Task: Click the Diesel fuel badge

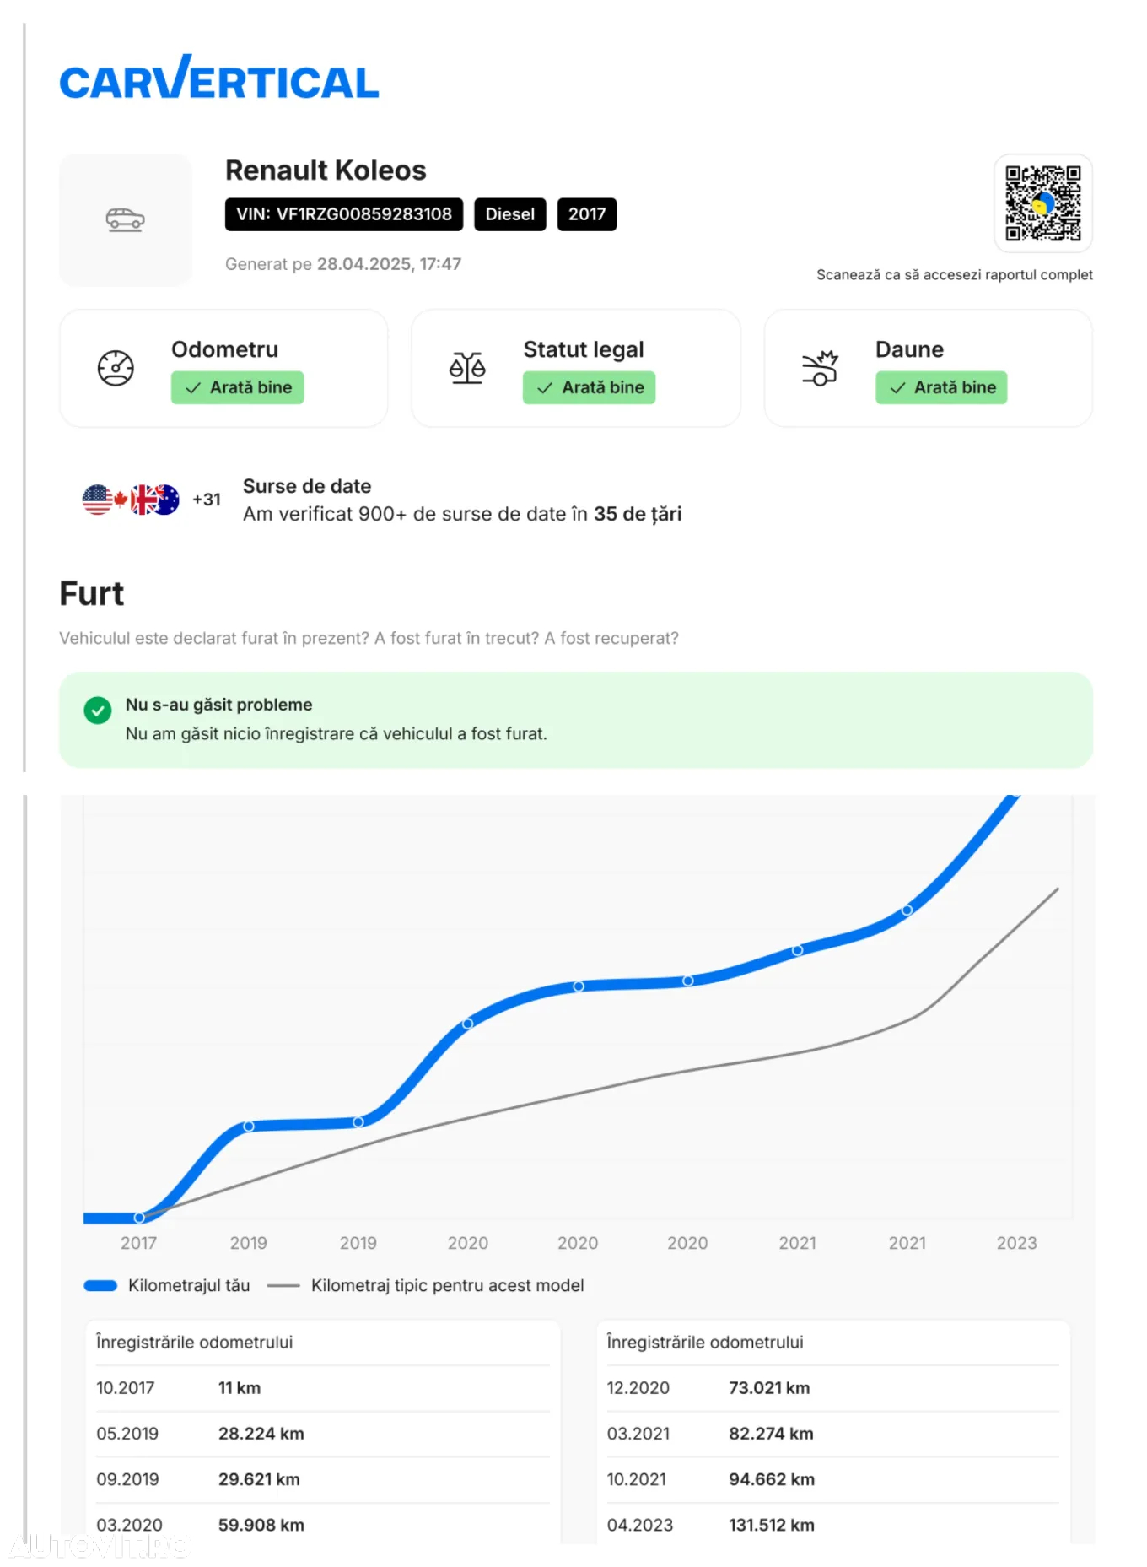Action: [x=510, y=214]
